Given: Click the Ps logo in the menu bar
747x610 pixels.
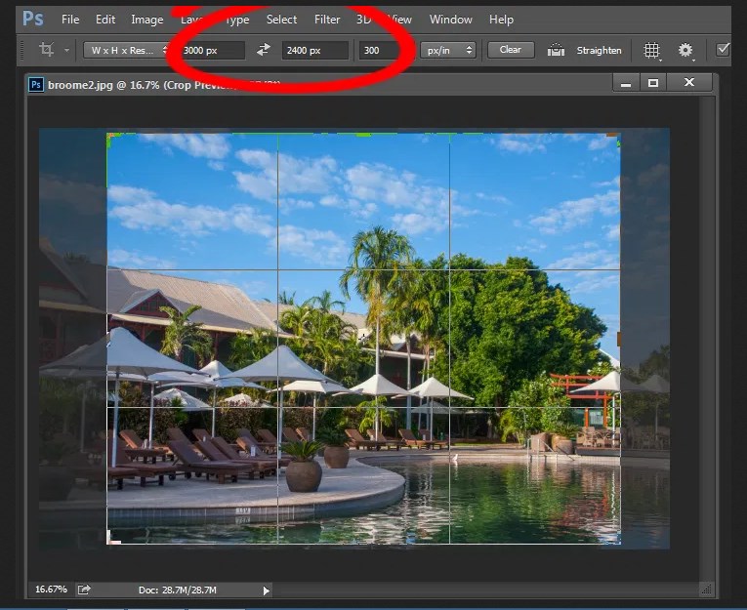Looking at the screenshot, I should (x=32, y=19).
